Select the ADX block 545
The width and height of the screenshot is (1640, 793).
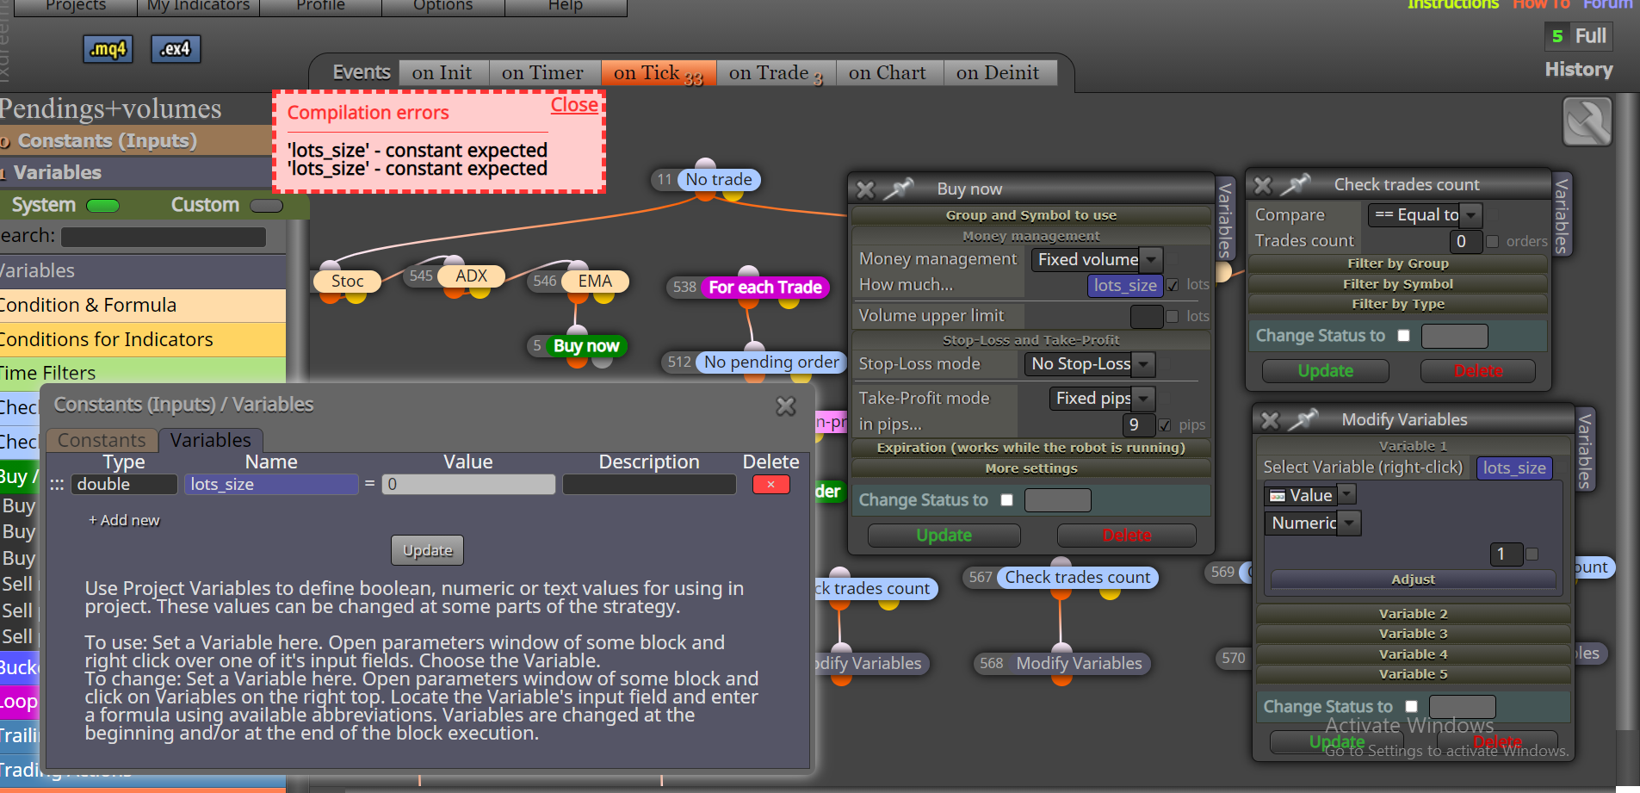coord(471,276)
